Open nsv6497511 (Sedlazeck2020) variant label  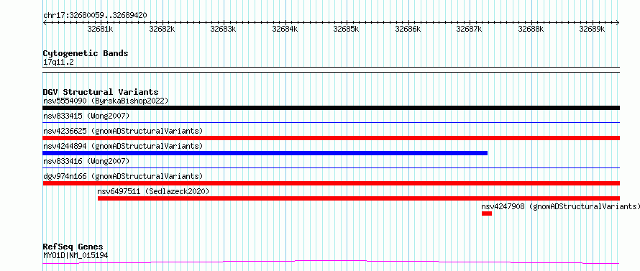[153, 191]
